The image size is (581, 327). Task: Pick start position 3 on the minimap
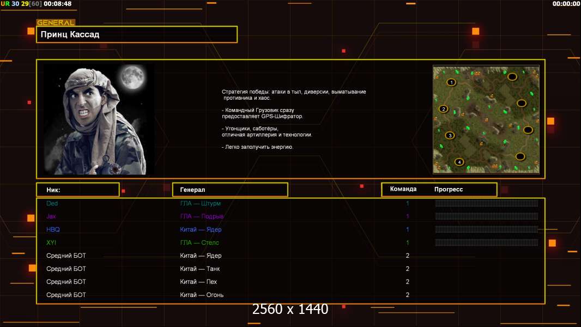click(x=450, y=135)
